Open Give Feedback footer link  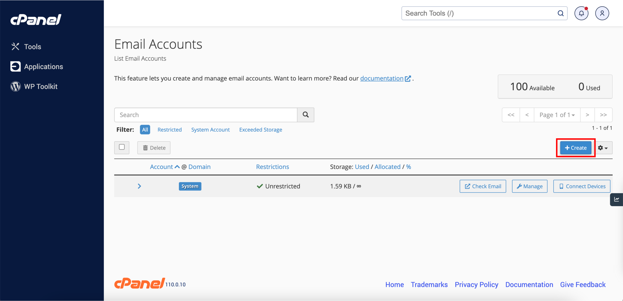583,285
